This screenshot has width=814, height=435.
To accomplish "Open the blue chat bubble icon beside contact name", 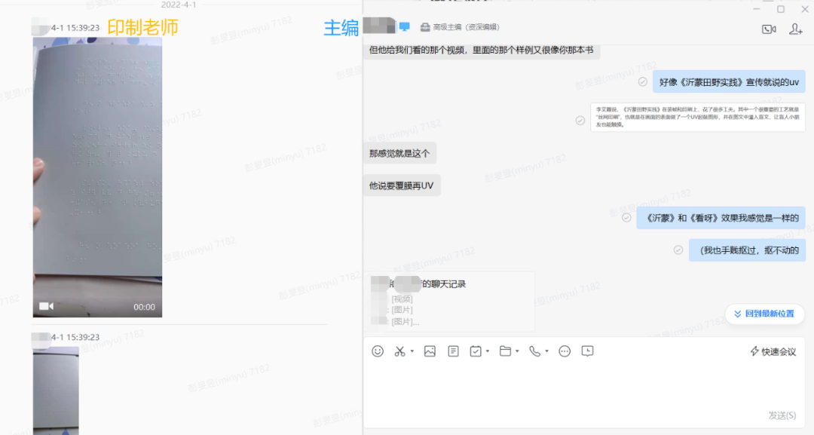I will tap(404, 25).
